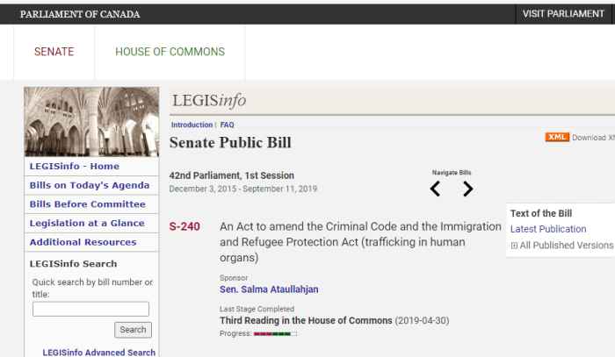Screen dimensions: 615x357
Task: Open Bills on Today's Agenda
Action: click(90, 185)
